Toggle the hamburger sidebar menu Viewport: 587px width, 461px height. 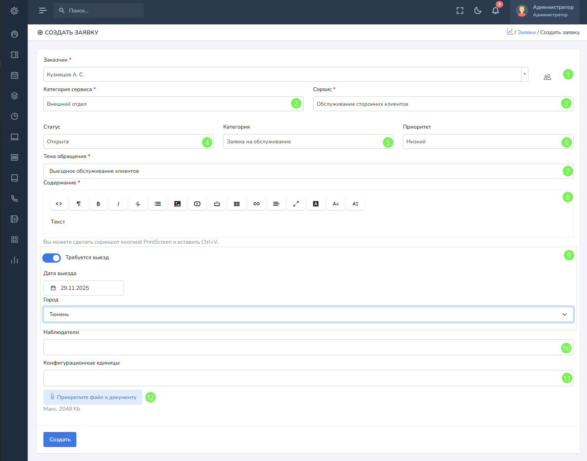pos(43,10)
